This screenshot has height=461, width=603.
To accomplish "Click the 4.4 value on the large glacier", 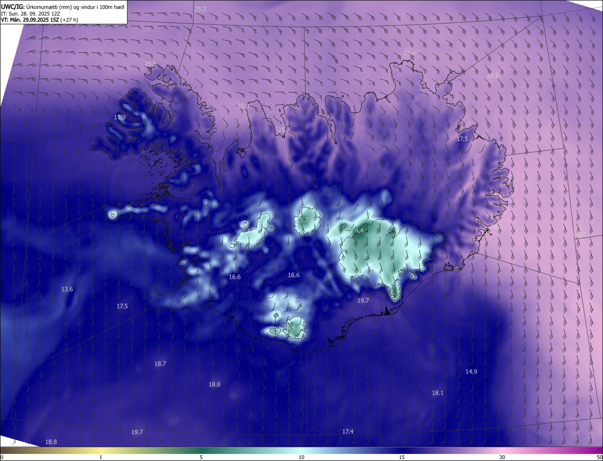I will (x=359, y=230).
